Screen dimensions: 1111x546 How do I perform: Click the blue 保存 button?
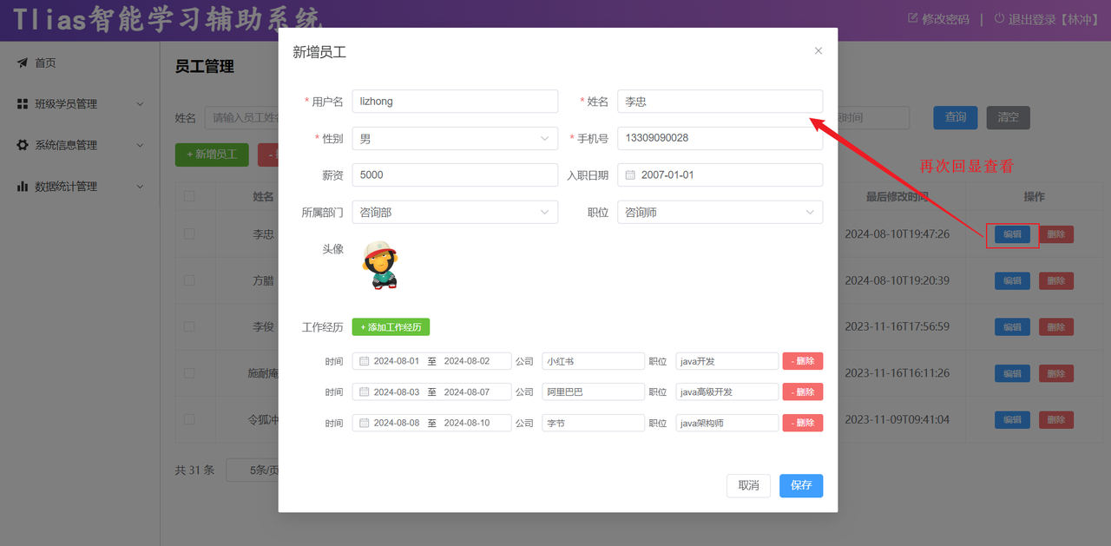click(800, 485)
